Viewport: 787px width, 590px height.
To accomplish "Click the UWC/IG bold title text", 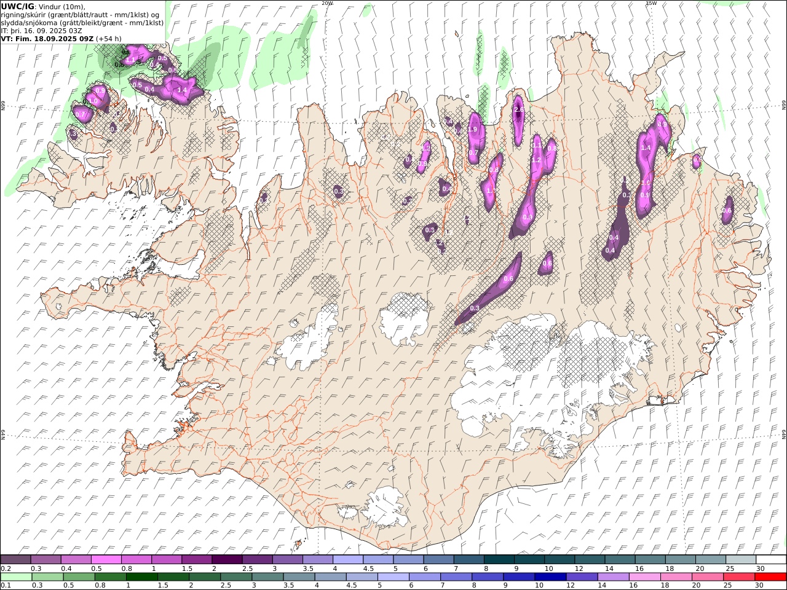I will click(17, 6).
